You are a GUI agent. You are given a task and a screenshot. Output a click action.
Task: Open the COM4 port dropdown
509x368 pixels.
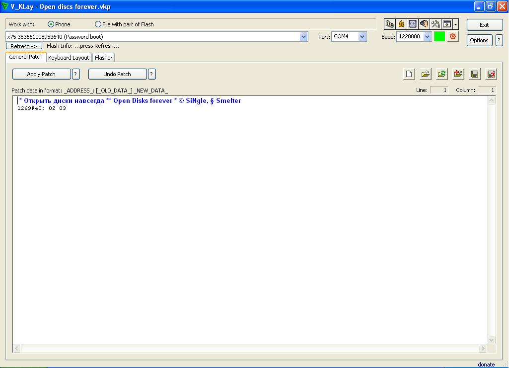pos(363,37)
